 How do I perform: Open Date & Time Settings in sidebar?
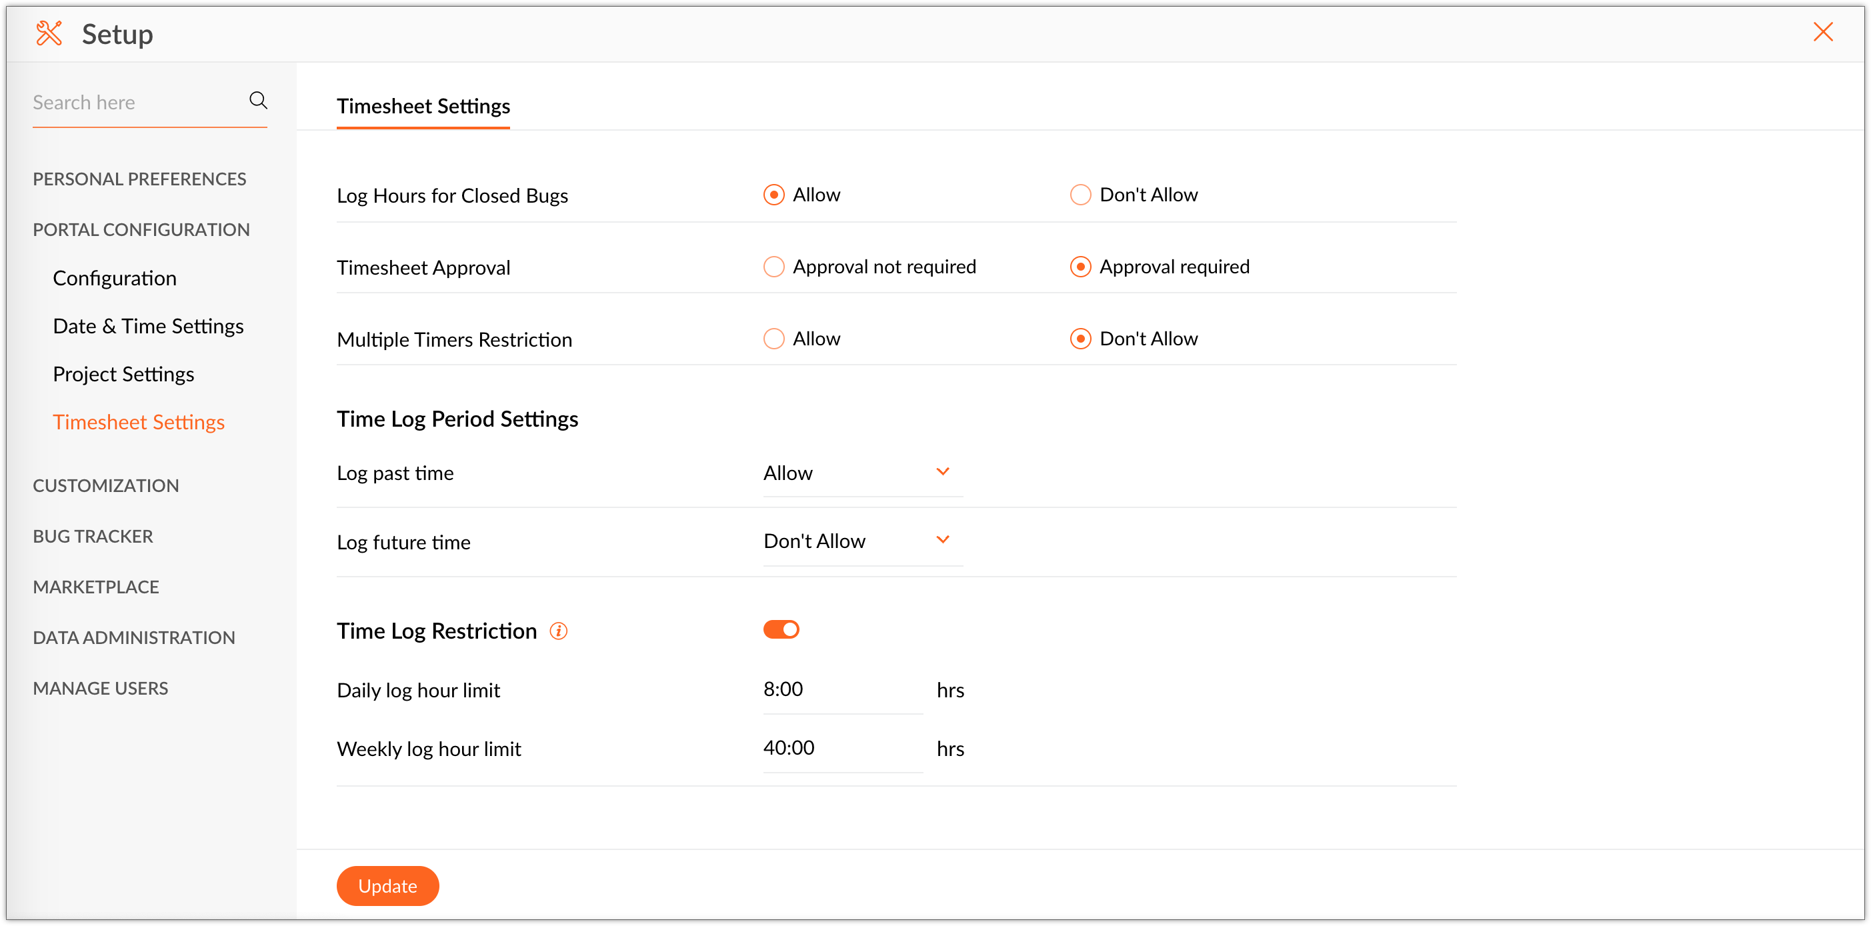pyautogui.click(x=148, y=326)
